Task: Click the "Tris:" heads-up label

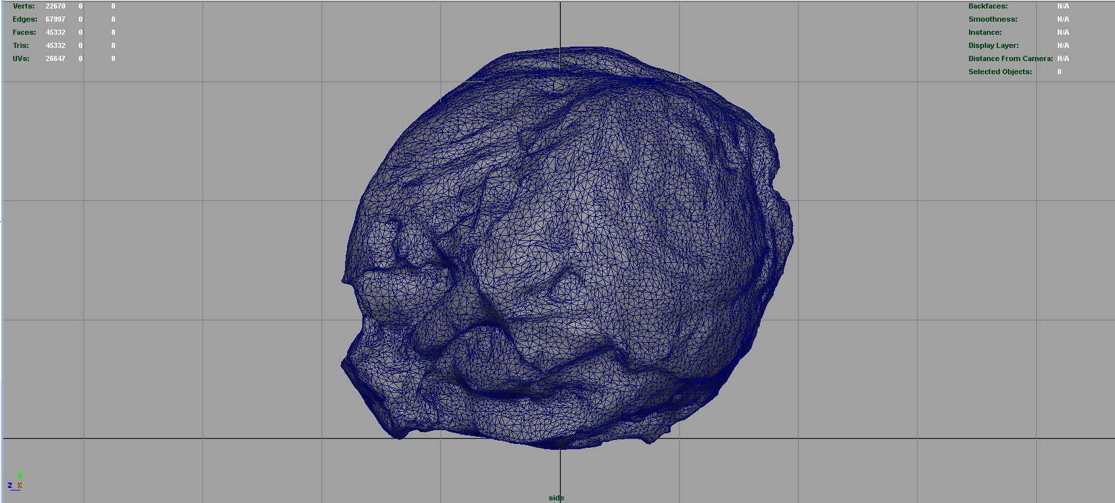Action: coord(21,45)
